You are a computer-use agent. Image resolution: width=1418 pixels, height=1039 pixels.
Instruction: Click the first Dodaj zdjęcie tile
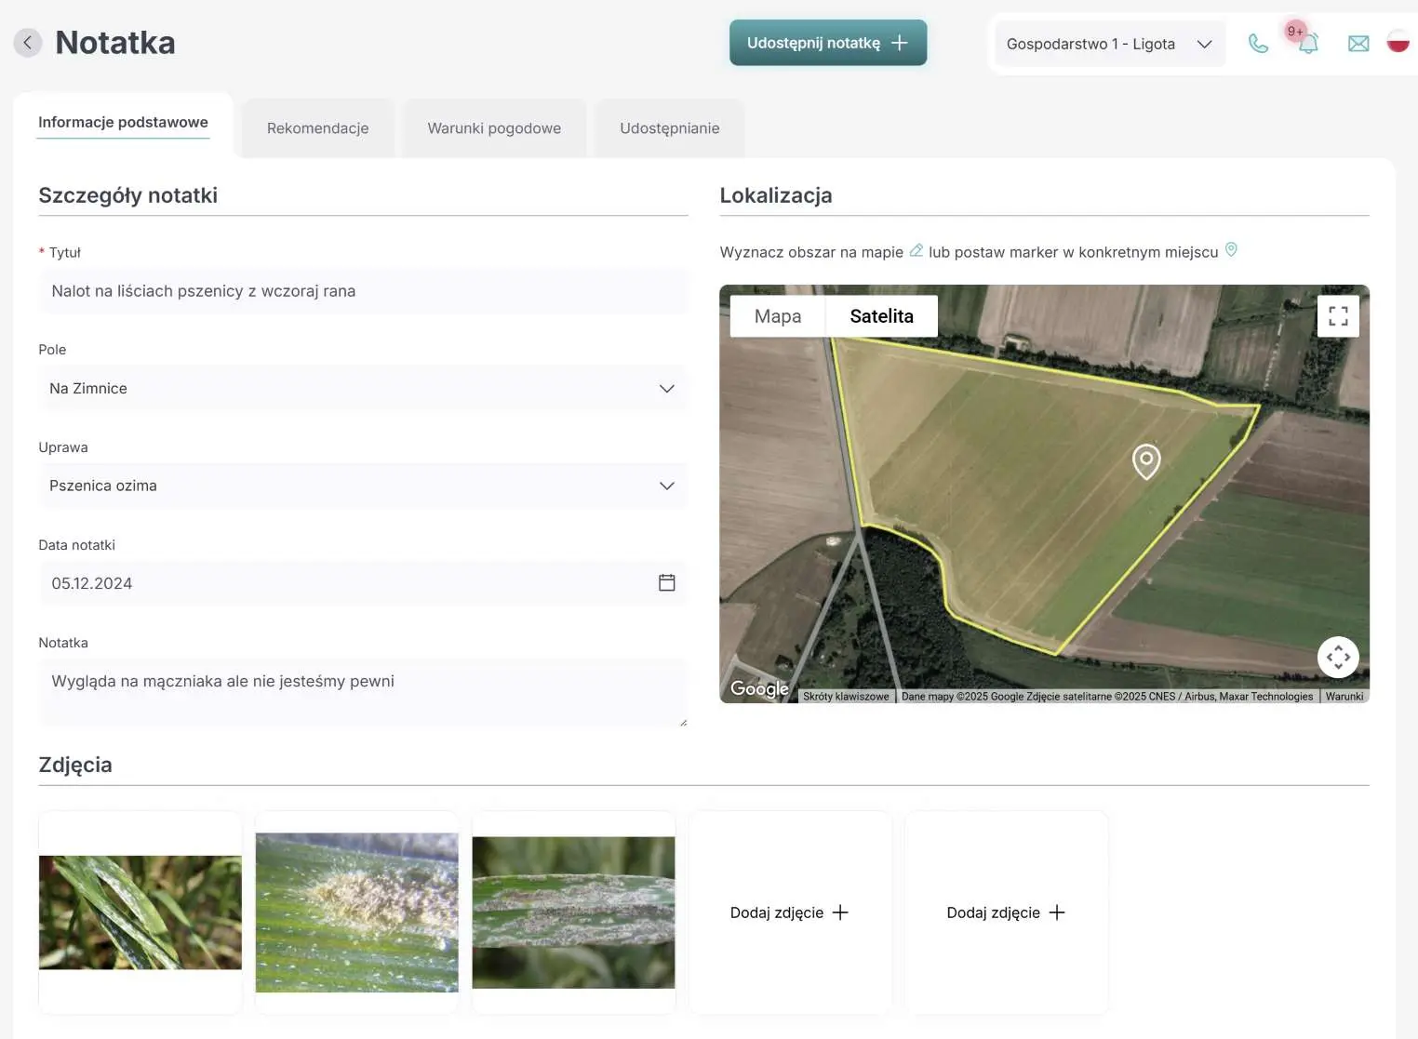click(x=789, y=912)
